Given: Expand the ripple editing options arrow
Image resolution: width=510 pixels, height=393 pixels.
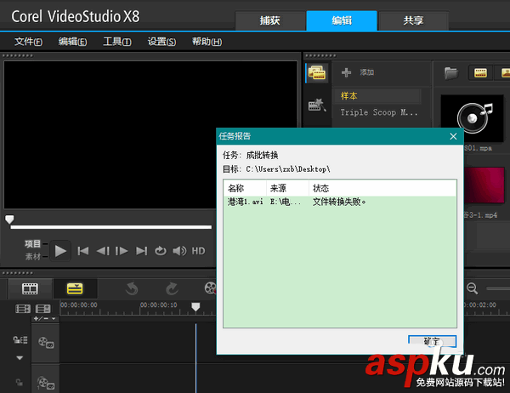Looking at the screenshot, I should 20,358.
